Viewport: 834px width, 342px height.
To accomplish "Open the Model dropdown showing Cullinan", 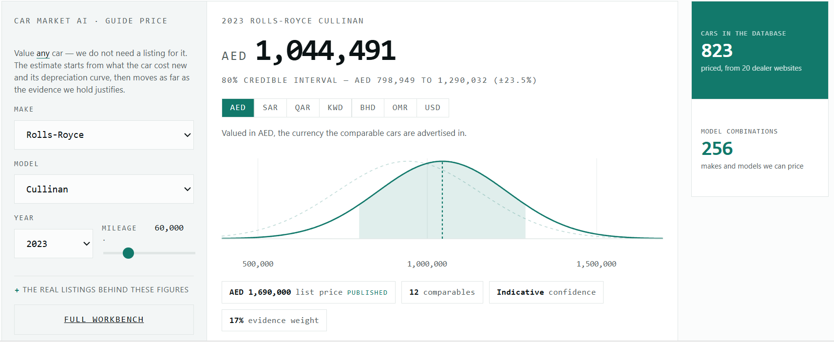I will [104, 189].
